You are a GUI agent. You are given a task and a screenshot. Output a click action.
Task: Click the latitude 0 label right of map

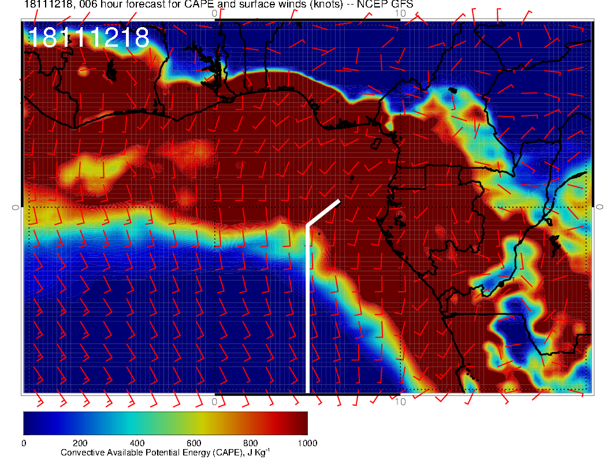[600, 207]
